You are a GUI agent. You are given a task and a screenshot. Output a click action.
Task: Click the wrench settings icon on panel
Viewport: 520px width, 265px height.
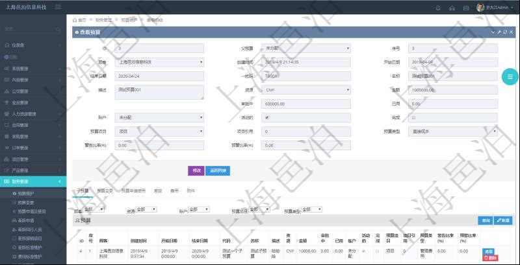[499, 32]
